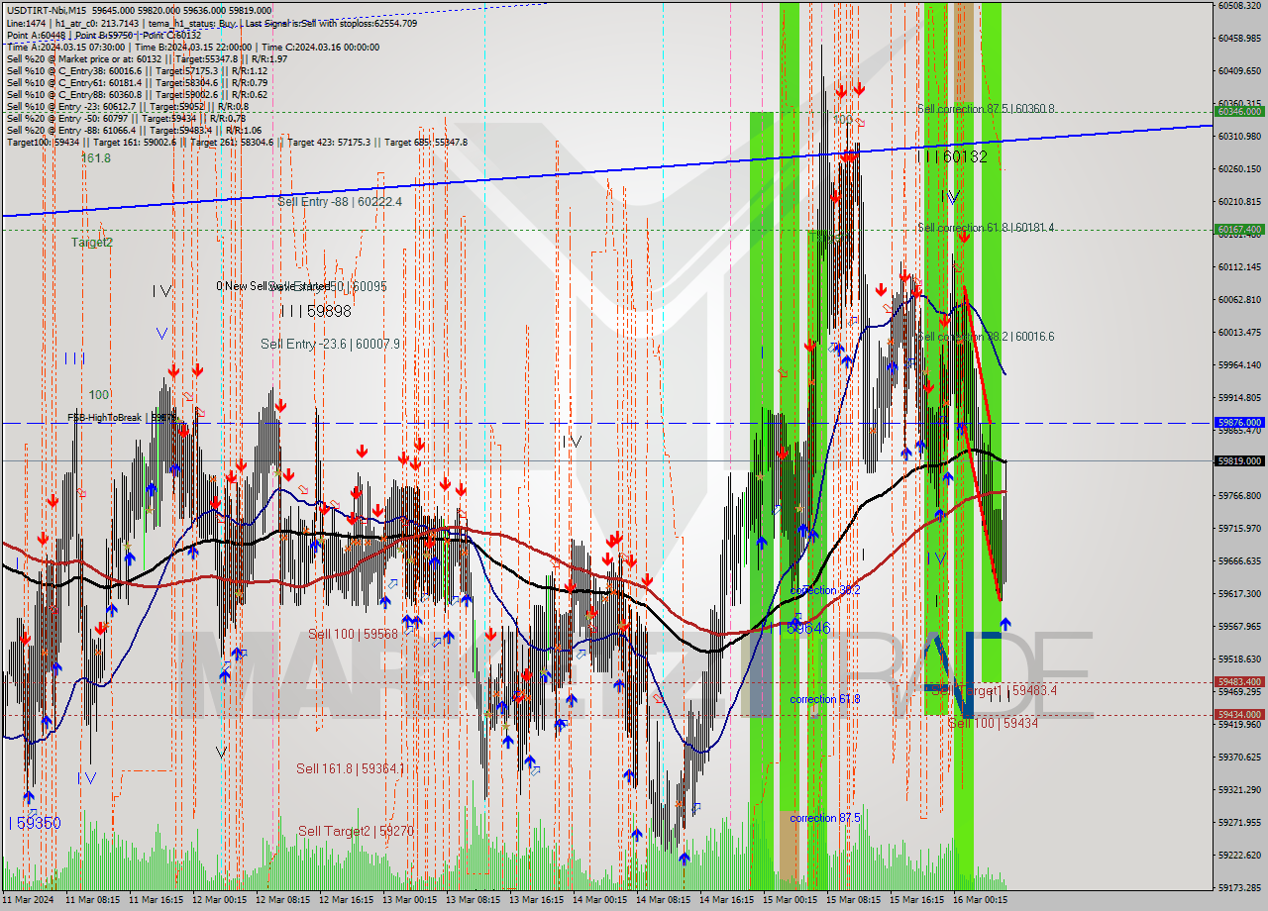Click the blue 'correction 38.2' label
This screenshot has height=911, width=1268.
click(825, 590)
